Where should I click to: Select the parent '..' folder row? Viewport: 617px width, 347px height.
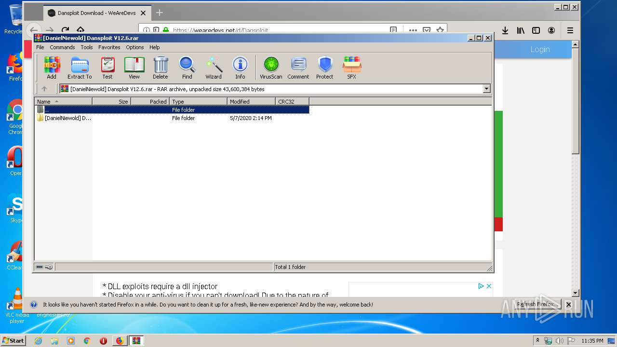tap(172, 110)
